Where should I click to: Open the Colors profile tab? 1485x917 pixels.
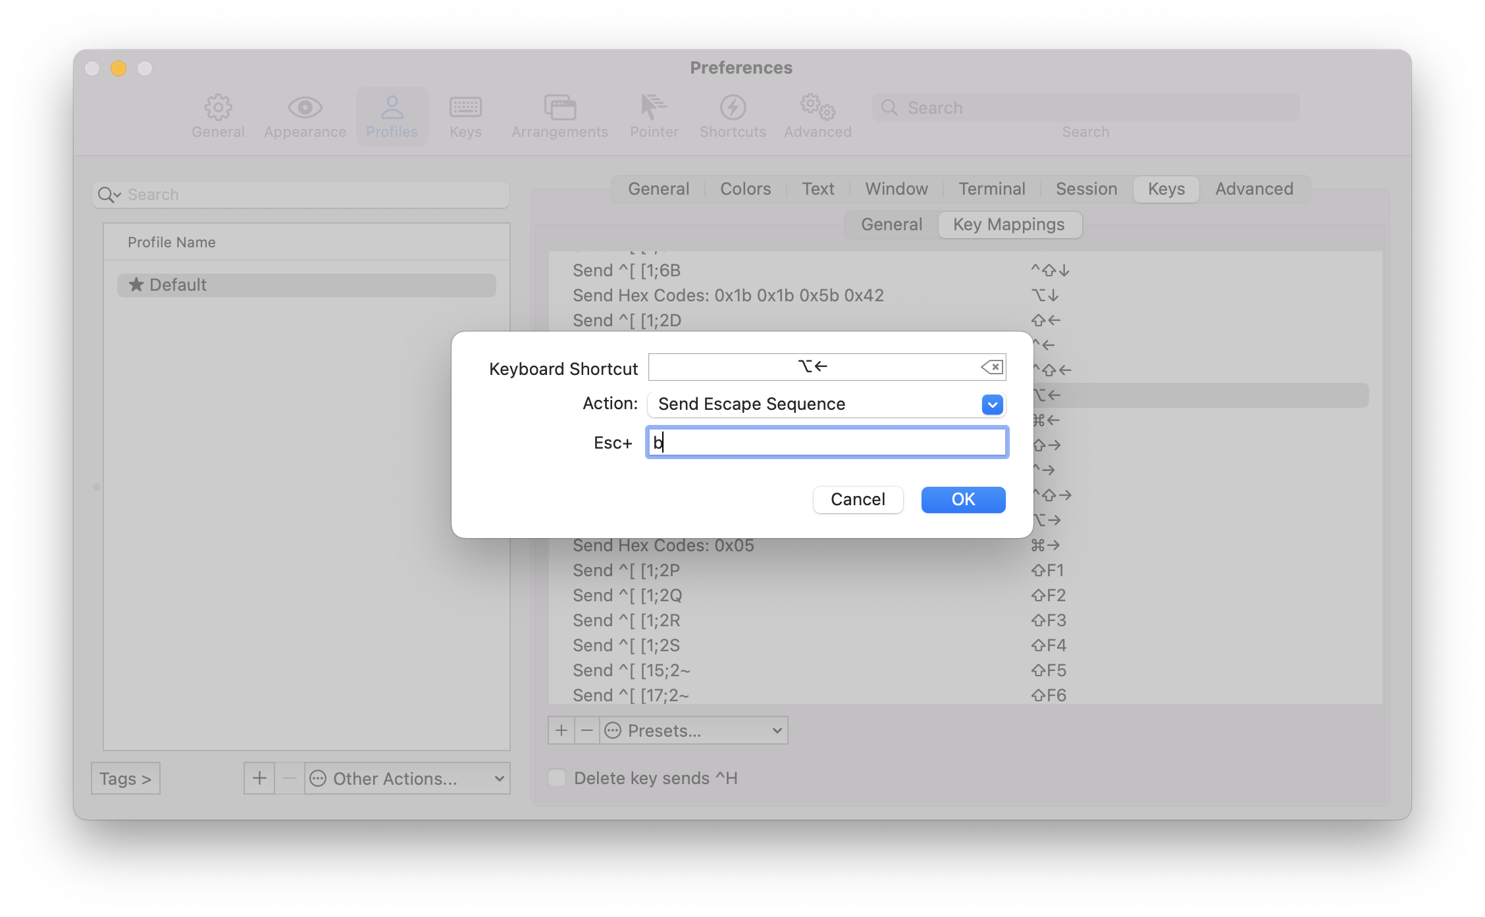click(744, 189)
